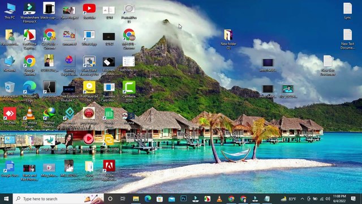
Task: Show hidden system tray icons
Action: 302,199
